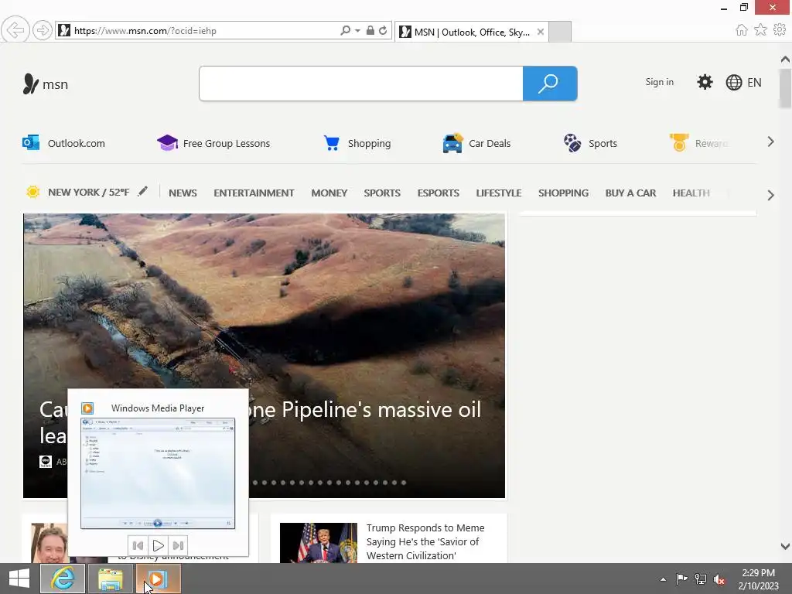Click Windows Media Player taskbar icon
Viewport: 792px width, 594px height.
tap(158, 579)
